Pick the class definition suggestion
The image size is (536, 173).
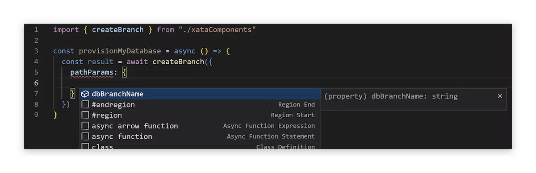200,146
